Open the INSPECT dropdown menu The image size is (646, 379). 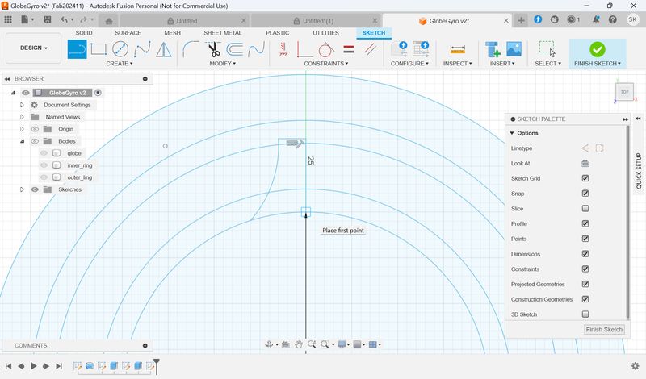point(457,64)
